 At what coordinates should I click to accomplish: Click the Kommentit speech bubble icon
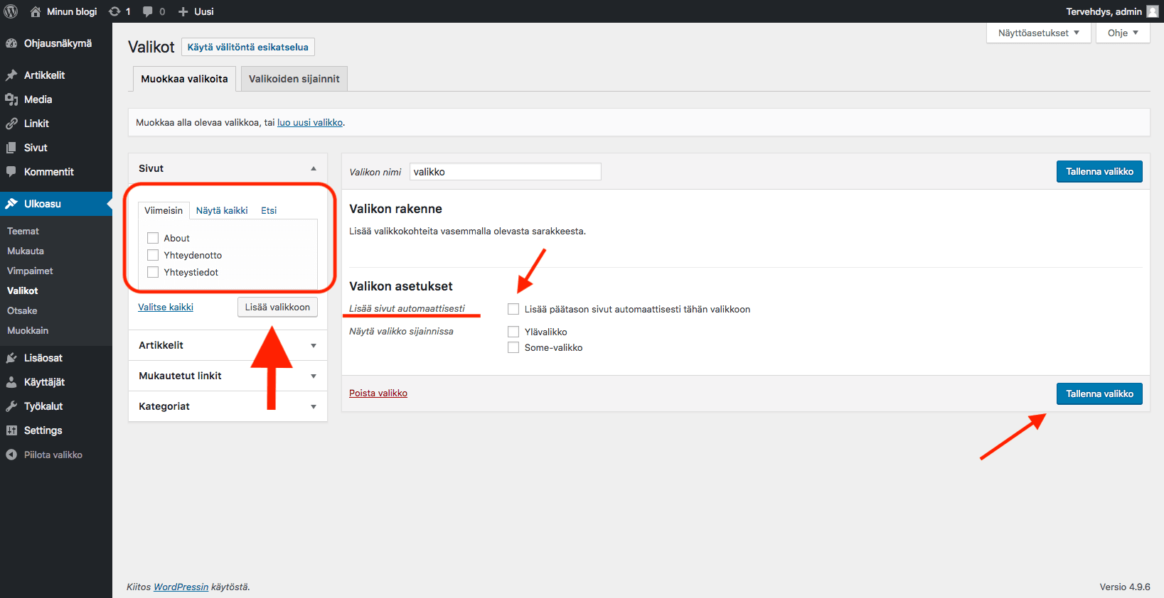(x=11, y=172)
